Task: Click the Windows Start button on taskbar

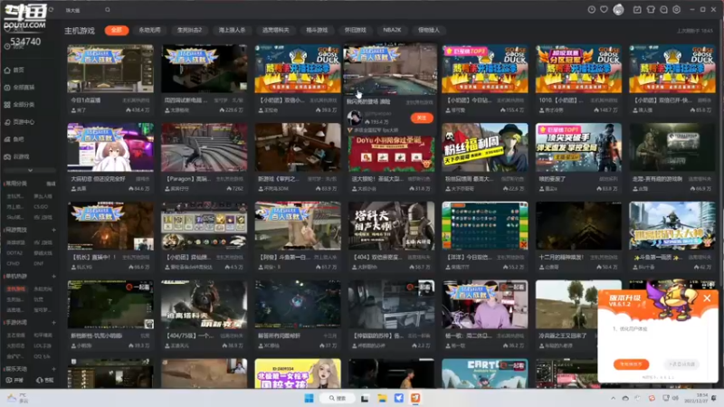Action: click(x=309, y=398)
